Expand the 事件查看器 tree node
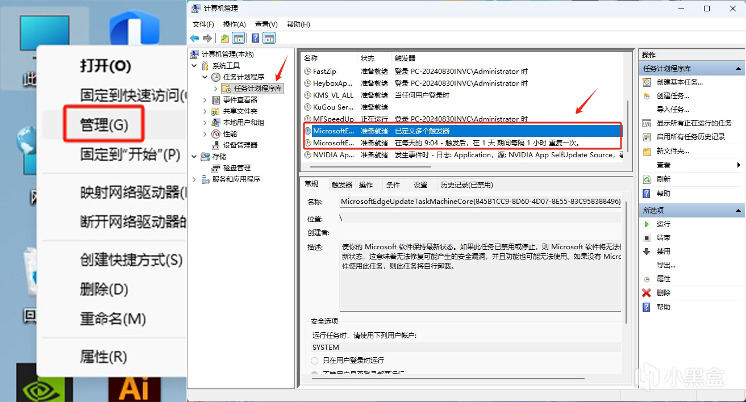Screen dimensions: 746x402 click(x=205, y=99)
